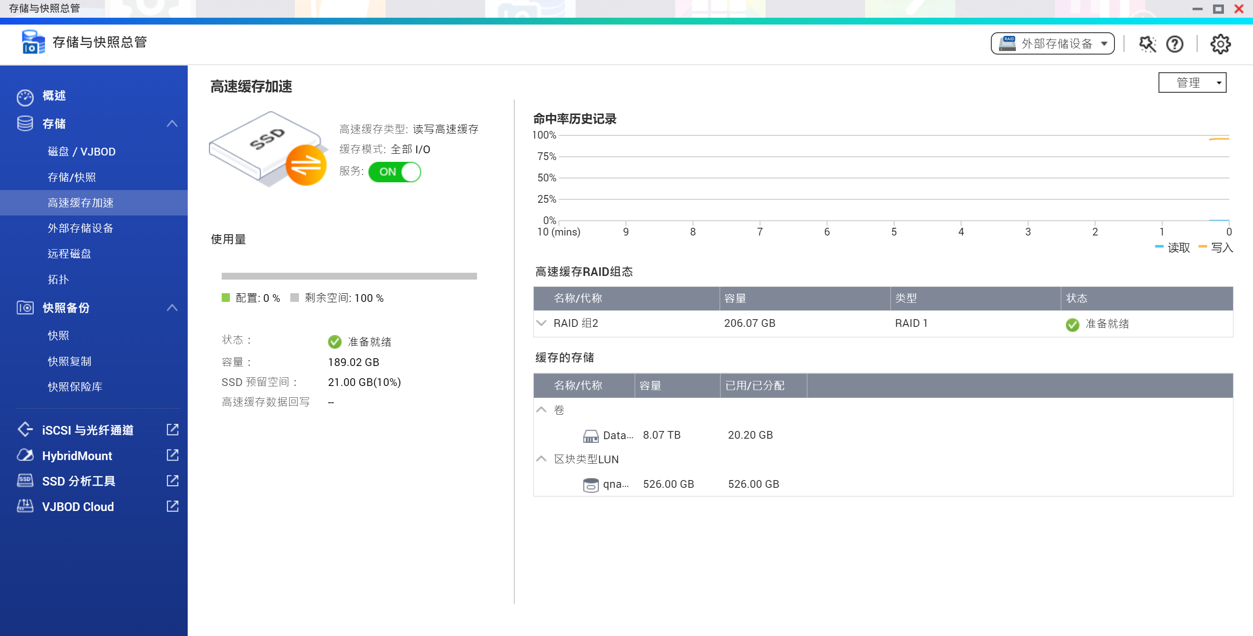Open the 外部存储设备 dropdown in header
Viewport: 1253px width, 636px height.
[1052, 44]
